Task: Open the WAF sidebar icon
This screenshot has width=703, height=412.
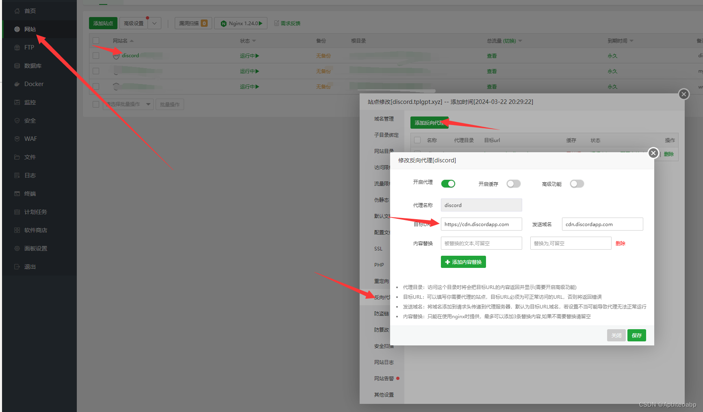Action: point(17,139)
